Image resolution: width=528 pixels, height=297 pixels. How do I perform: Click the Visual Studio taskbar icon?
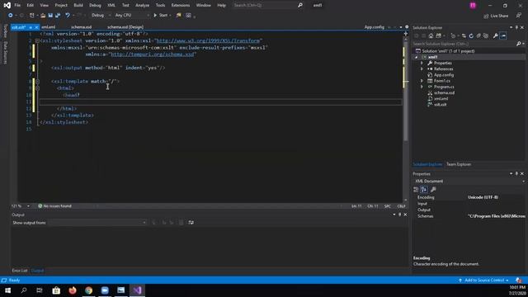137,290
